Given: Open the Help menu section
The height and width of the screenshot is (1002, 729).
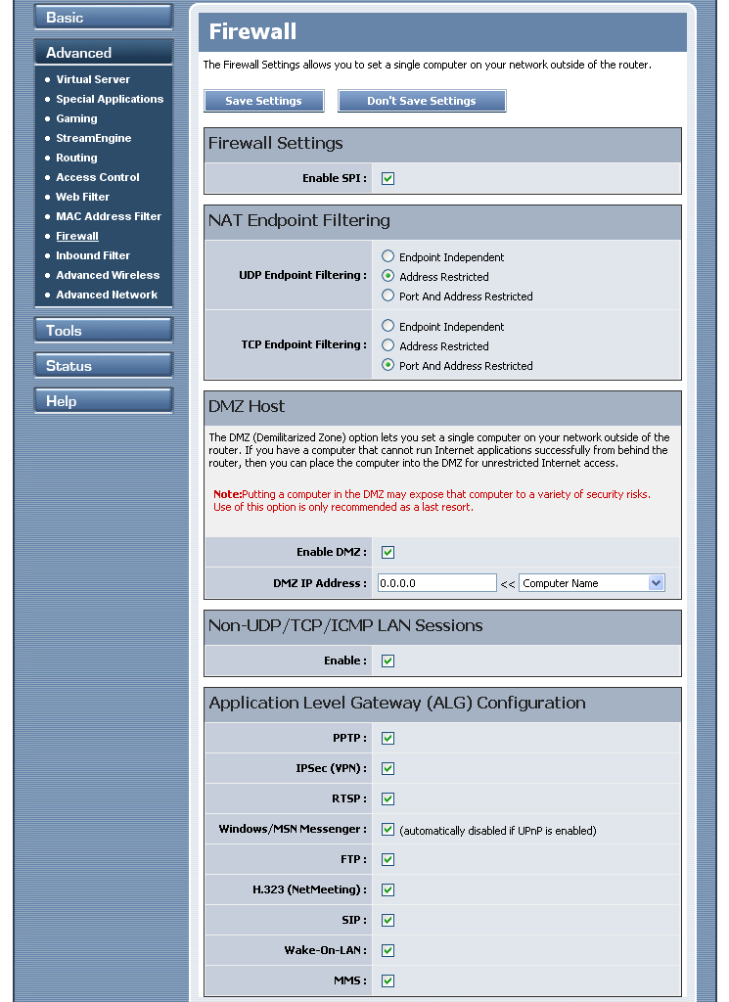Looking at the screenshot, I should tap(104, 400).
